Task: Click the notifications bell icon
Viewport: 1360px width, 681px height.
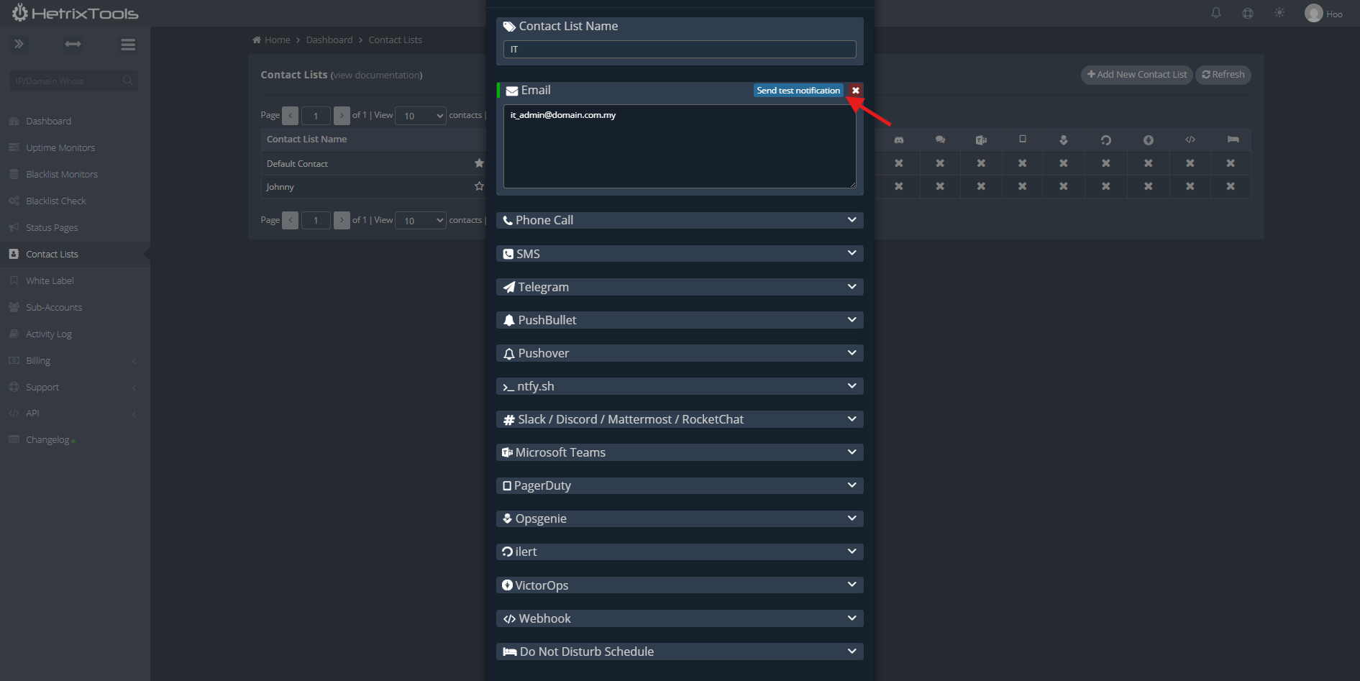Action: coord(1215,13)
